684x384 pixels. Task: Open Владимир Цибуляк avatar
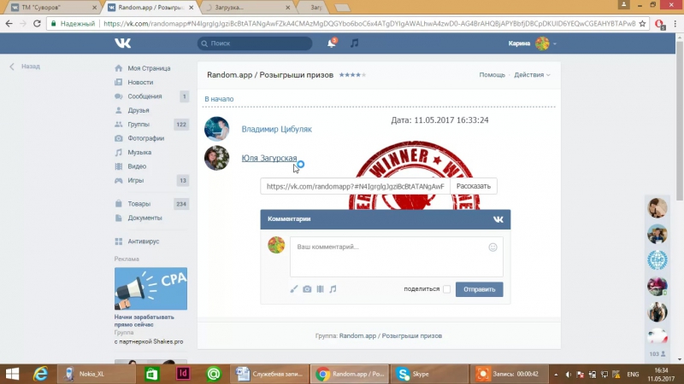click(217, 129)
